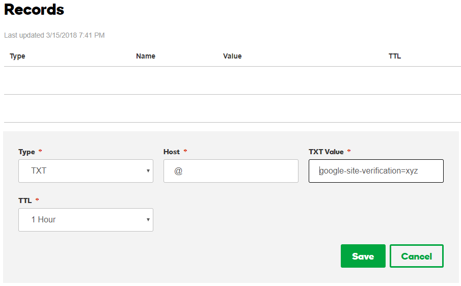The image size is (461, 286).
Task: Click the Records heading
Action: click(34, 9)
